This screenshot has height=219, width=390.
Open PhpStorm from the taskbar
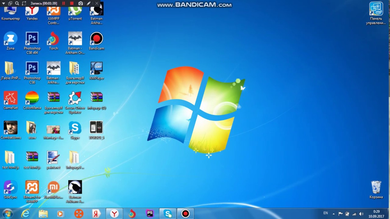(150, 214)
